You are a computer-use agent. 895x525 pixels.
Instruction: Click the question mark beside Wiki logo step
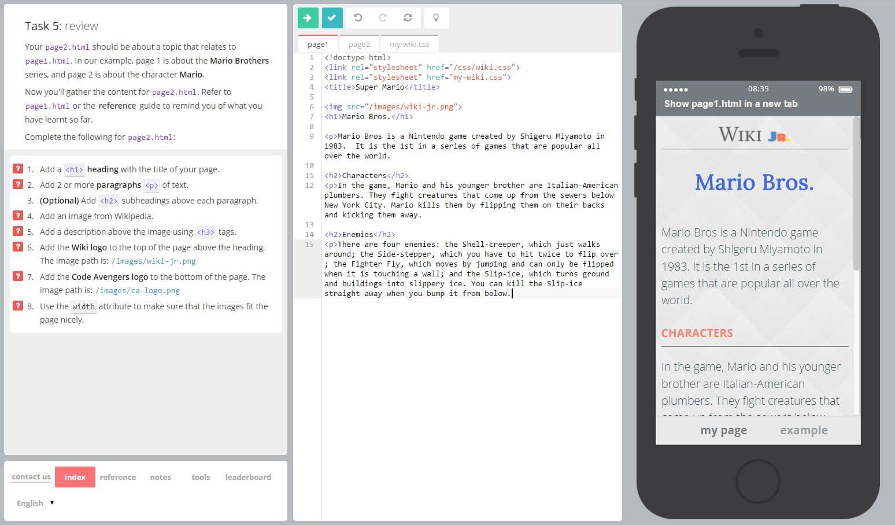pos(18,247)
